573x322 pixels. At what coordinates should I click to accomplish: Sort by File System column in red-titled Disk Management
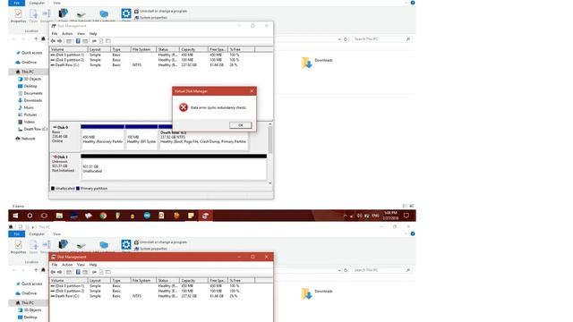pos(143,280)
